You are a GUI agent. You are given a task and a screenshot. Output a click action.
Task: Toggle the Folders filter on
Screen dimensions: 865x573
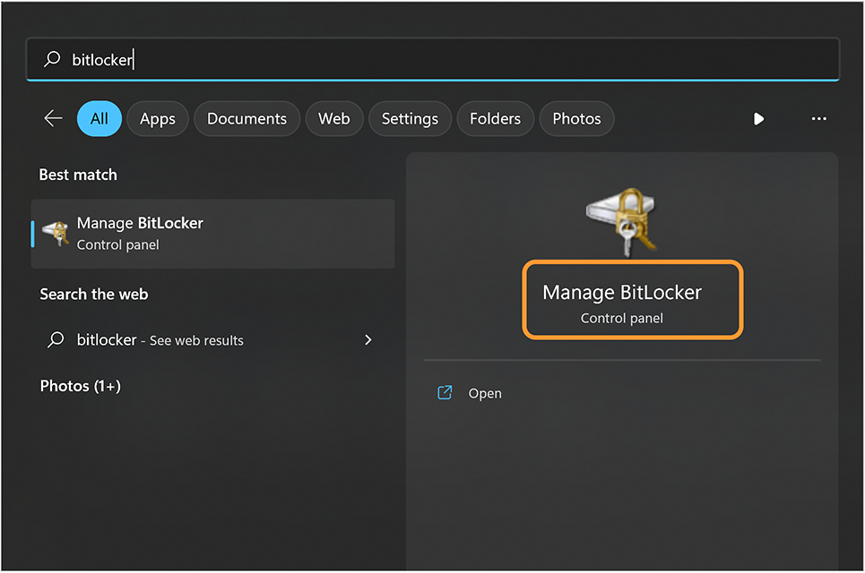coord(495,118)
